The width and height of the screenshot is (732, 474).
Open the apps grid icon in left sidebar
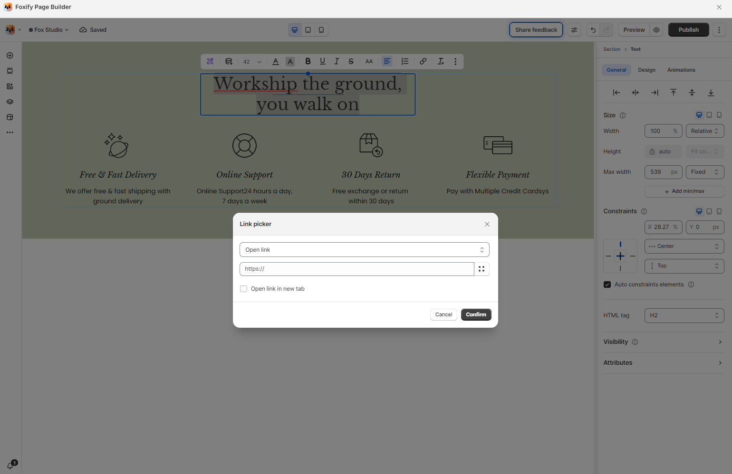point(10,86)
